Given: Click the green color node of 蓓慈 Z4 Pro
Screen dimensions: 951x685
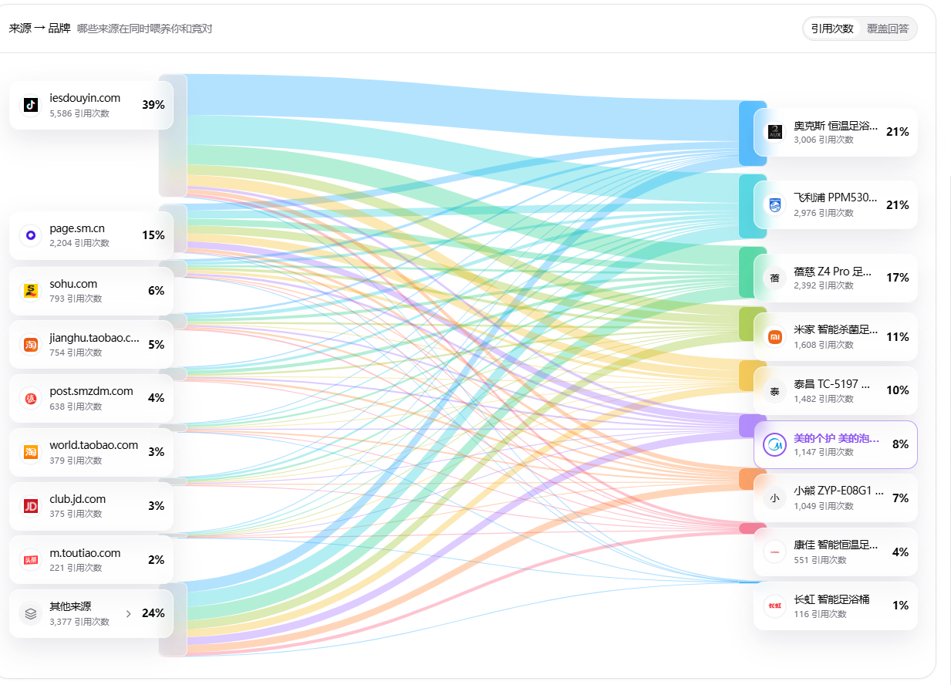Looking at the screenshot, I should click(752, 272).
